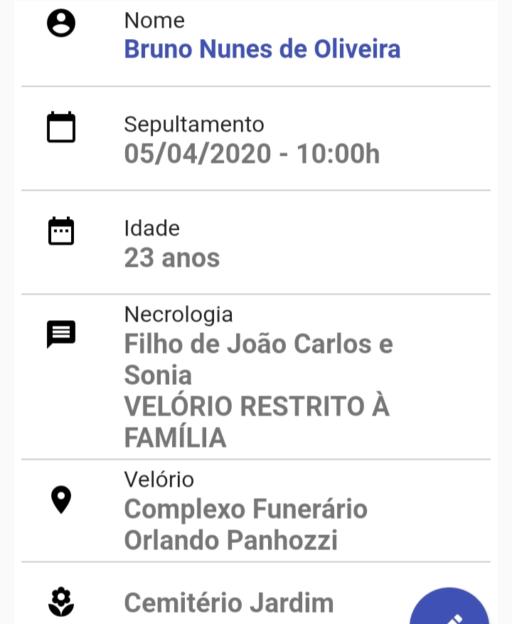Image resolution: width=512 pixels, height=624 pixels.
Task: Select the burial date 05/04/2020 - 10:00h
Action: [252, 154]
